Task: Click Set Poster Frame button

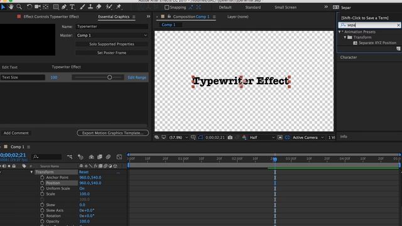Action: point(112,53)
